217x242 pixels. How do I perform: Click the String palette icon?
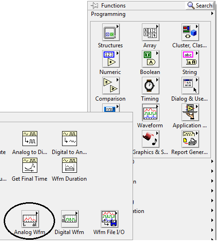190,59
